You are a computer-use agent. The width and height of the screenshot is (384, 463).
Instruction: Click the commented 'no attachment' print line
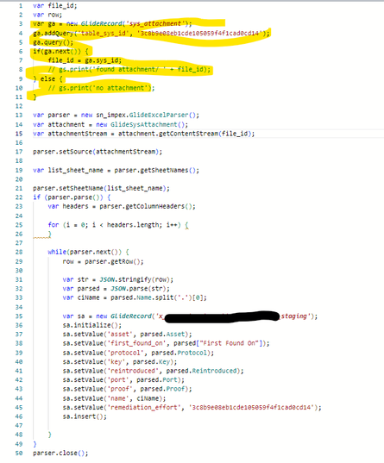click(x=101, y=88)
